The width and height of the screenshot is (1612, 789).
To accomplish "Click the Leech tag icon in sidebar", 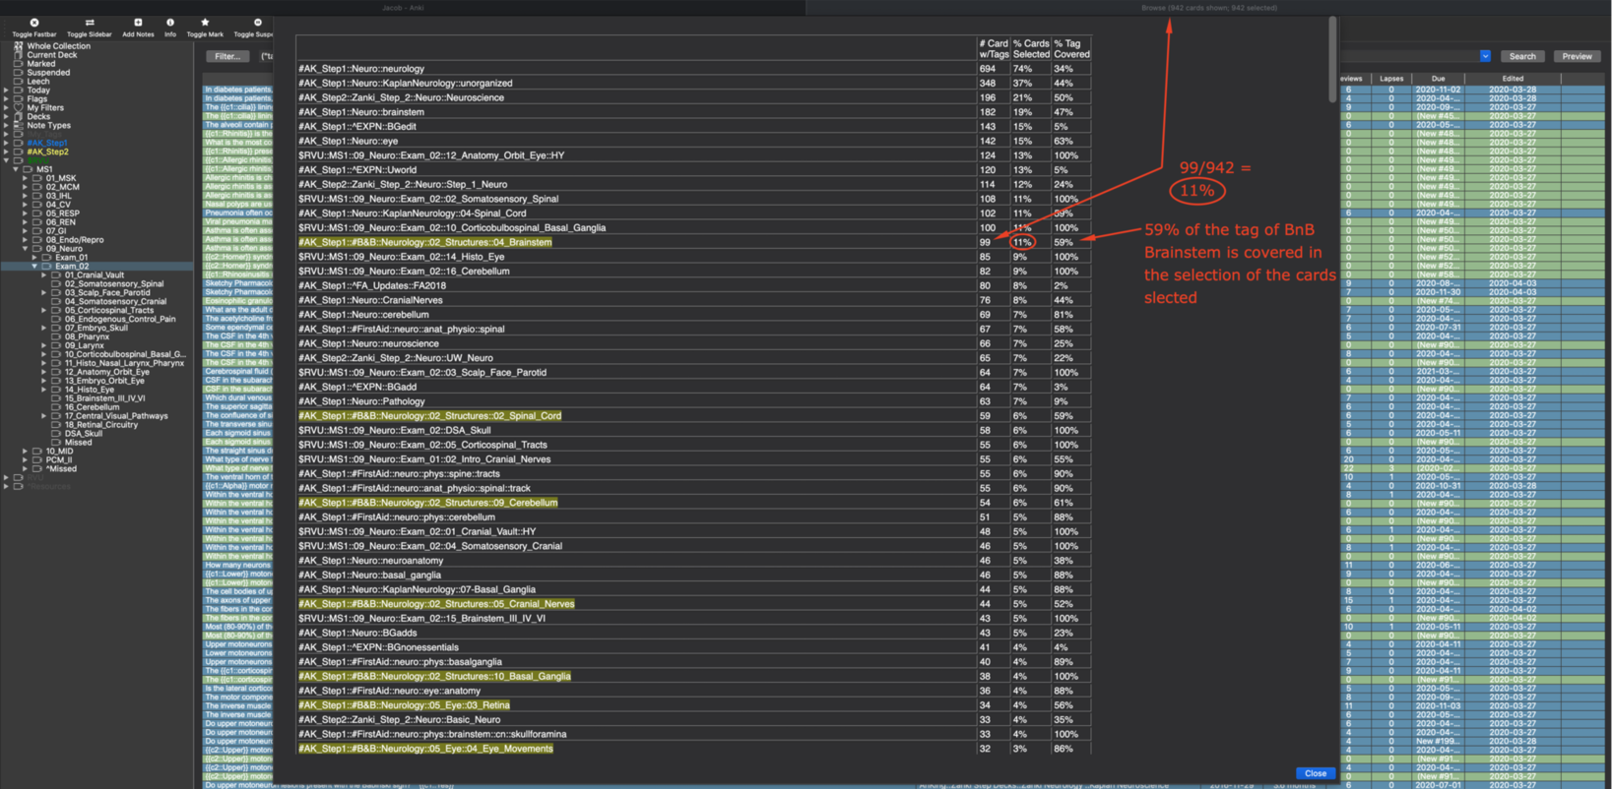I will [x=18, y=82].
